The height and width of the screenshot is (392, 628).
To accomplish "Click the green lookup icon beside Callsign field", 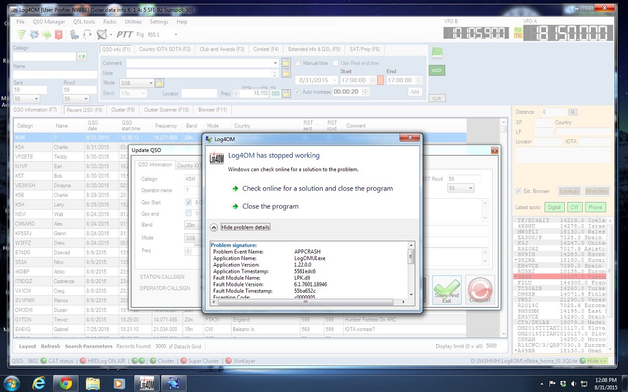I will click(82, 57).
